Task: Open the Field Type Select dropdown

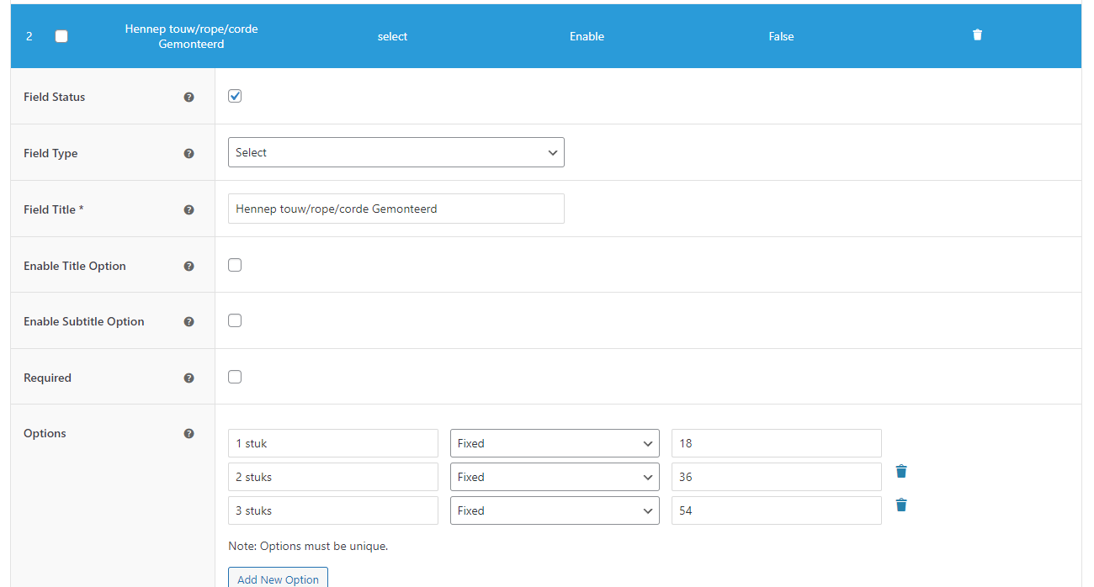Action: (x=396, y=152)
